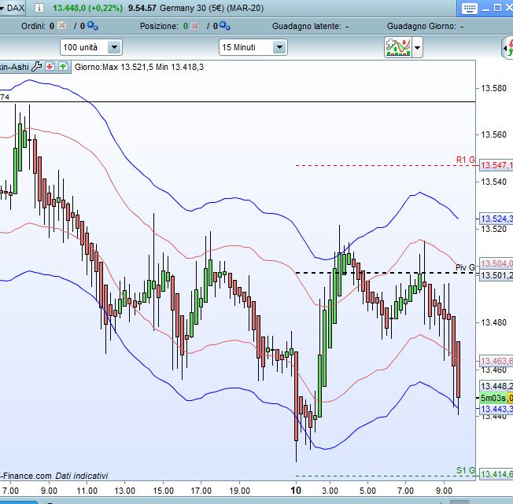
Task: Click the pink 13.463,6 price tag
Action: (496, 361)
